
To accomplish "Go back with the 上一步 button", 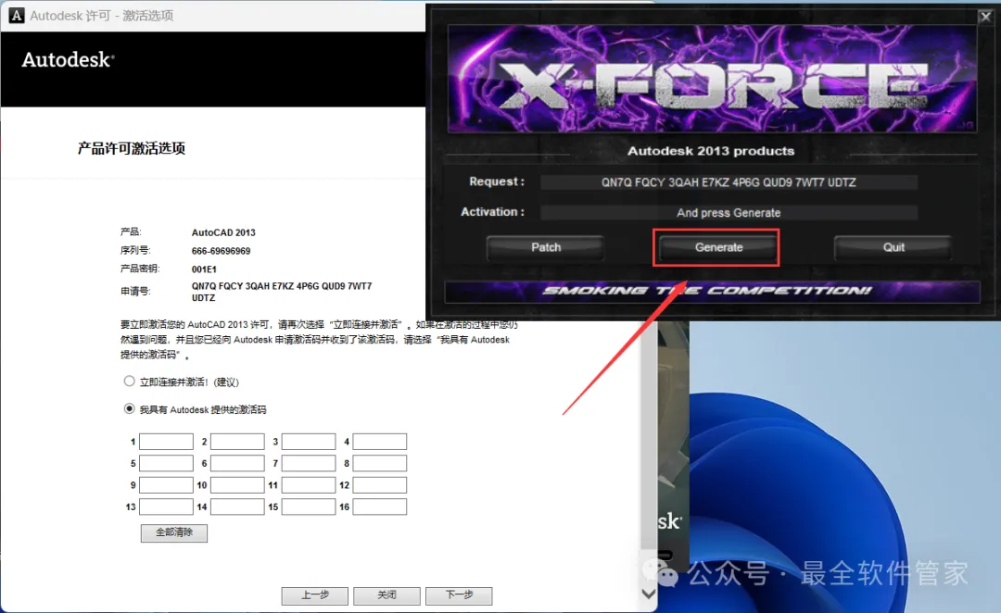I will pyautogui.click(x=315, y=595).
